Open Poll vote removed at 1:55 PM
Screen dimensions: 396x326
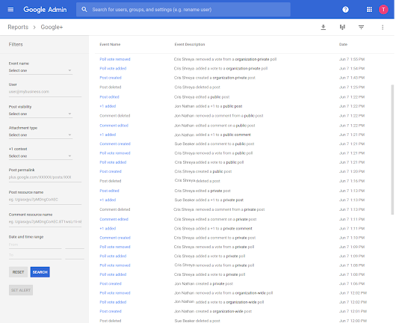point(115,59)
